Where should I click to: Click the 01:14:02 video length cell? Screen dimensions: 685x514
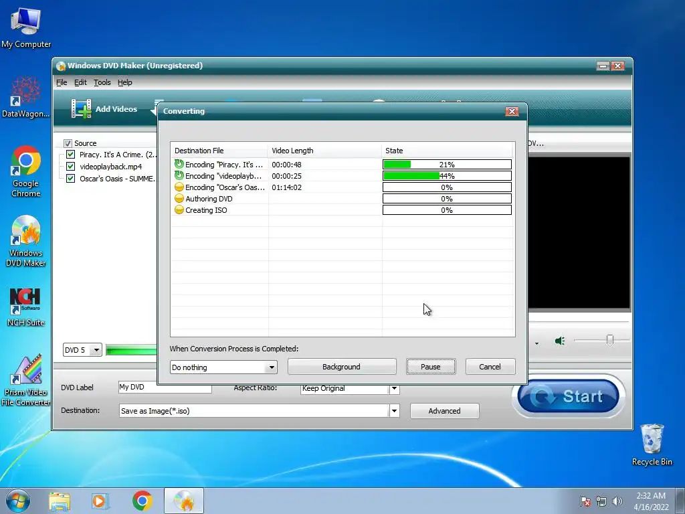pos(286,187)
